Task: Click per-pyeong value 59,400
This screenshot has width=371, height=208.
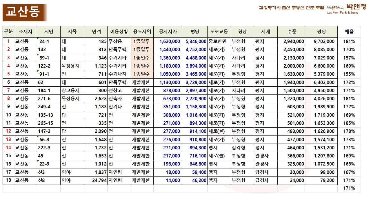Action: (194, 172)
